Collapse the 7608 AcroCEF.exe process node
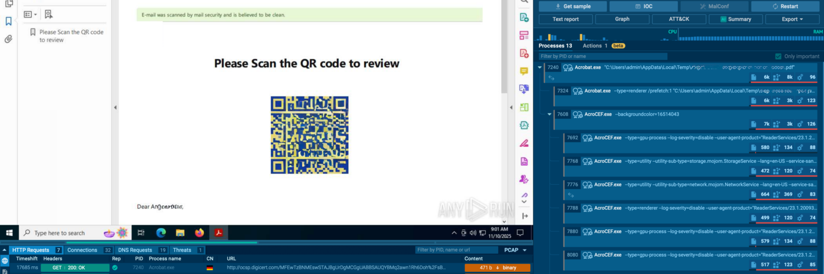 (x=550, y=115)
